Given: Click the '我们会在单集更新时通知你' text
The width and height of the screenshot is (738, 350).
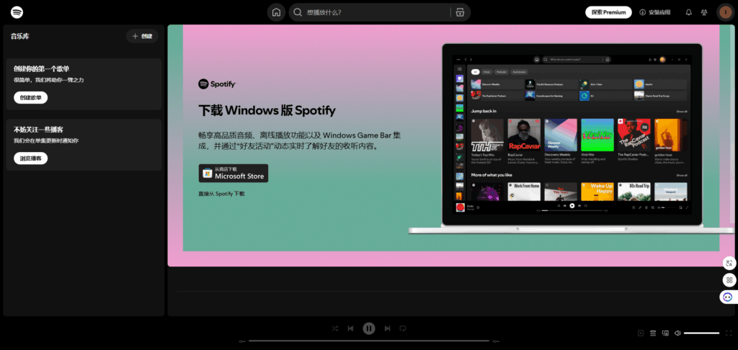Looking at the screenshot, I should tap(46, 140).
